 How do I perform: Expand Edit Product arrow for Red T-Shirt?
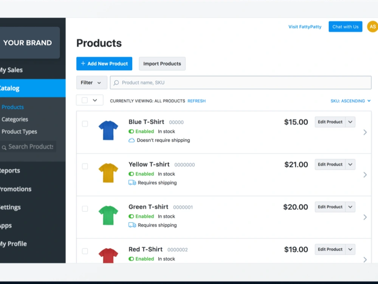pos(350,250)
